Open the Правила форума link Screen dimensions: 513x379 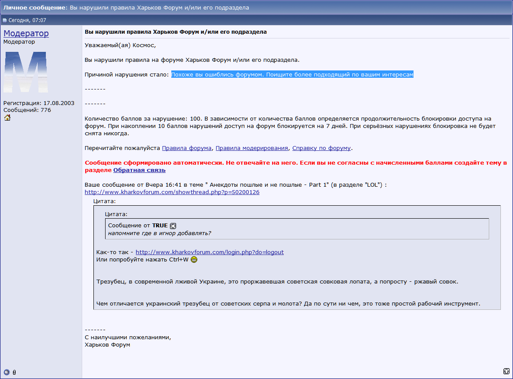click(x=187, y=148)
